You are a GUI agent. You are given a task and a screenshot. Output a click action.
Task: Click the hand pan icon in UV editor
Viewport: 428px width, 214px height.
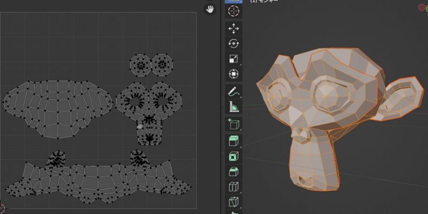coord(210,10)
